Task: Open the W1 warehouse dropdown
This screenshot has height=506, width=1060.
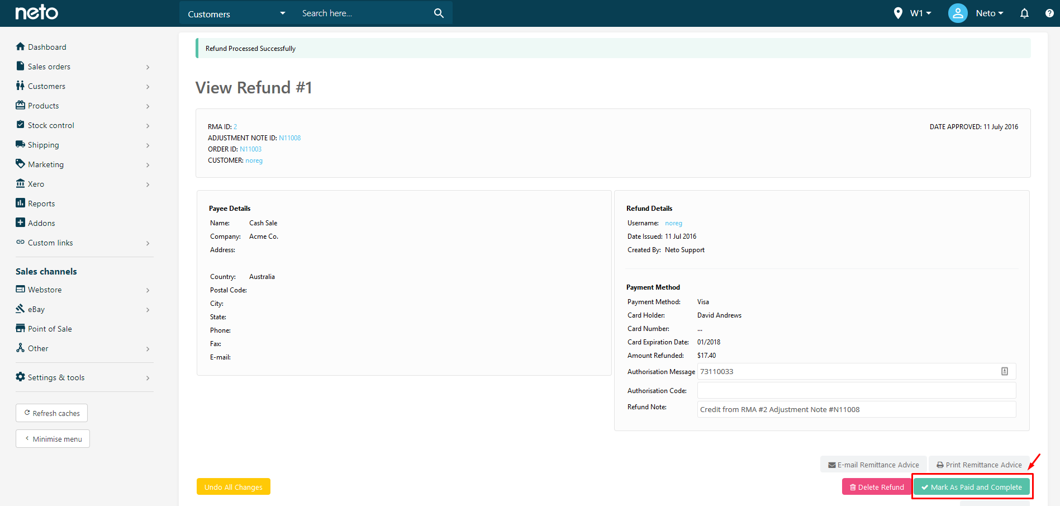Action: coord(920,13)
